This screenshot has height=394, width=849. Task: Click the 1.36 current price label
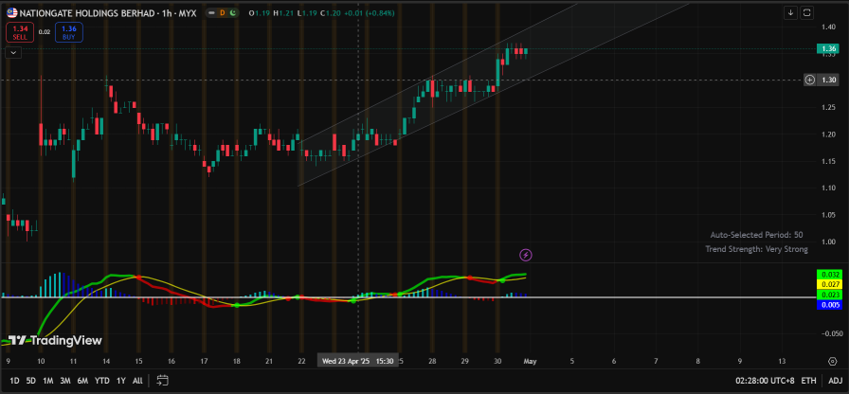coord(828,48)
